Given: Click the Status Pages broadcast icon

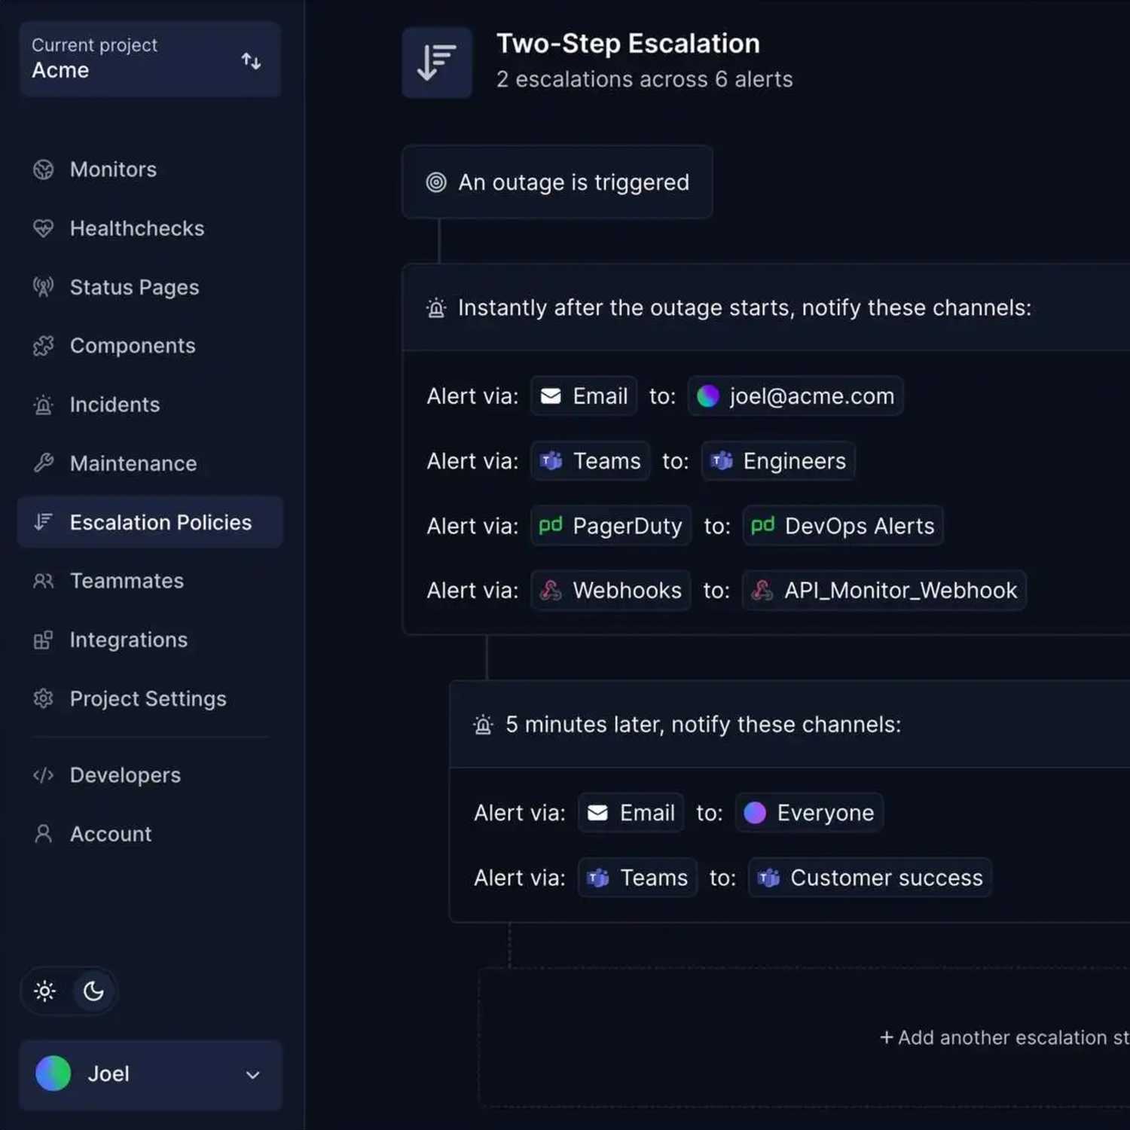Looking at the screenshot, I should pyautogui.click(x=44, y=287).
